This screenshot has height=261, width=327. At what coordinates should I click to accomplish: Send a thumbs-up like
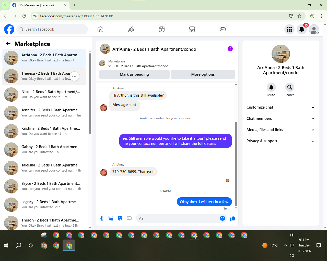point(233,218)
